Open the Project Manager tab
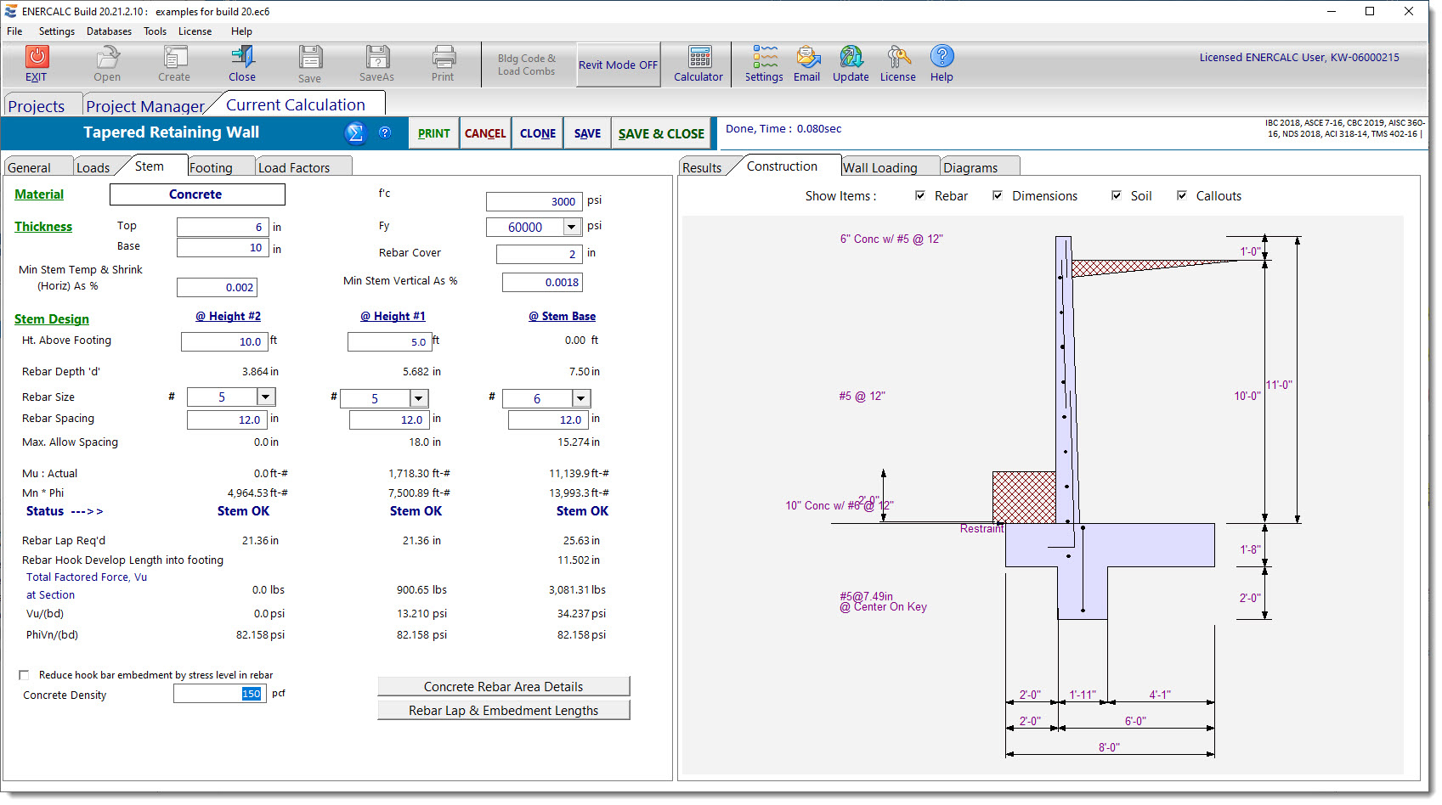The height and width of the screenshot is (805, 1442). (x=145, y=106)
